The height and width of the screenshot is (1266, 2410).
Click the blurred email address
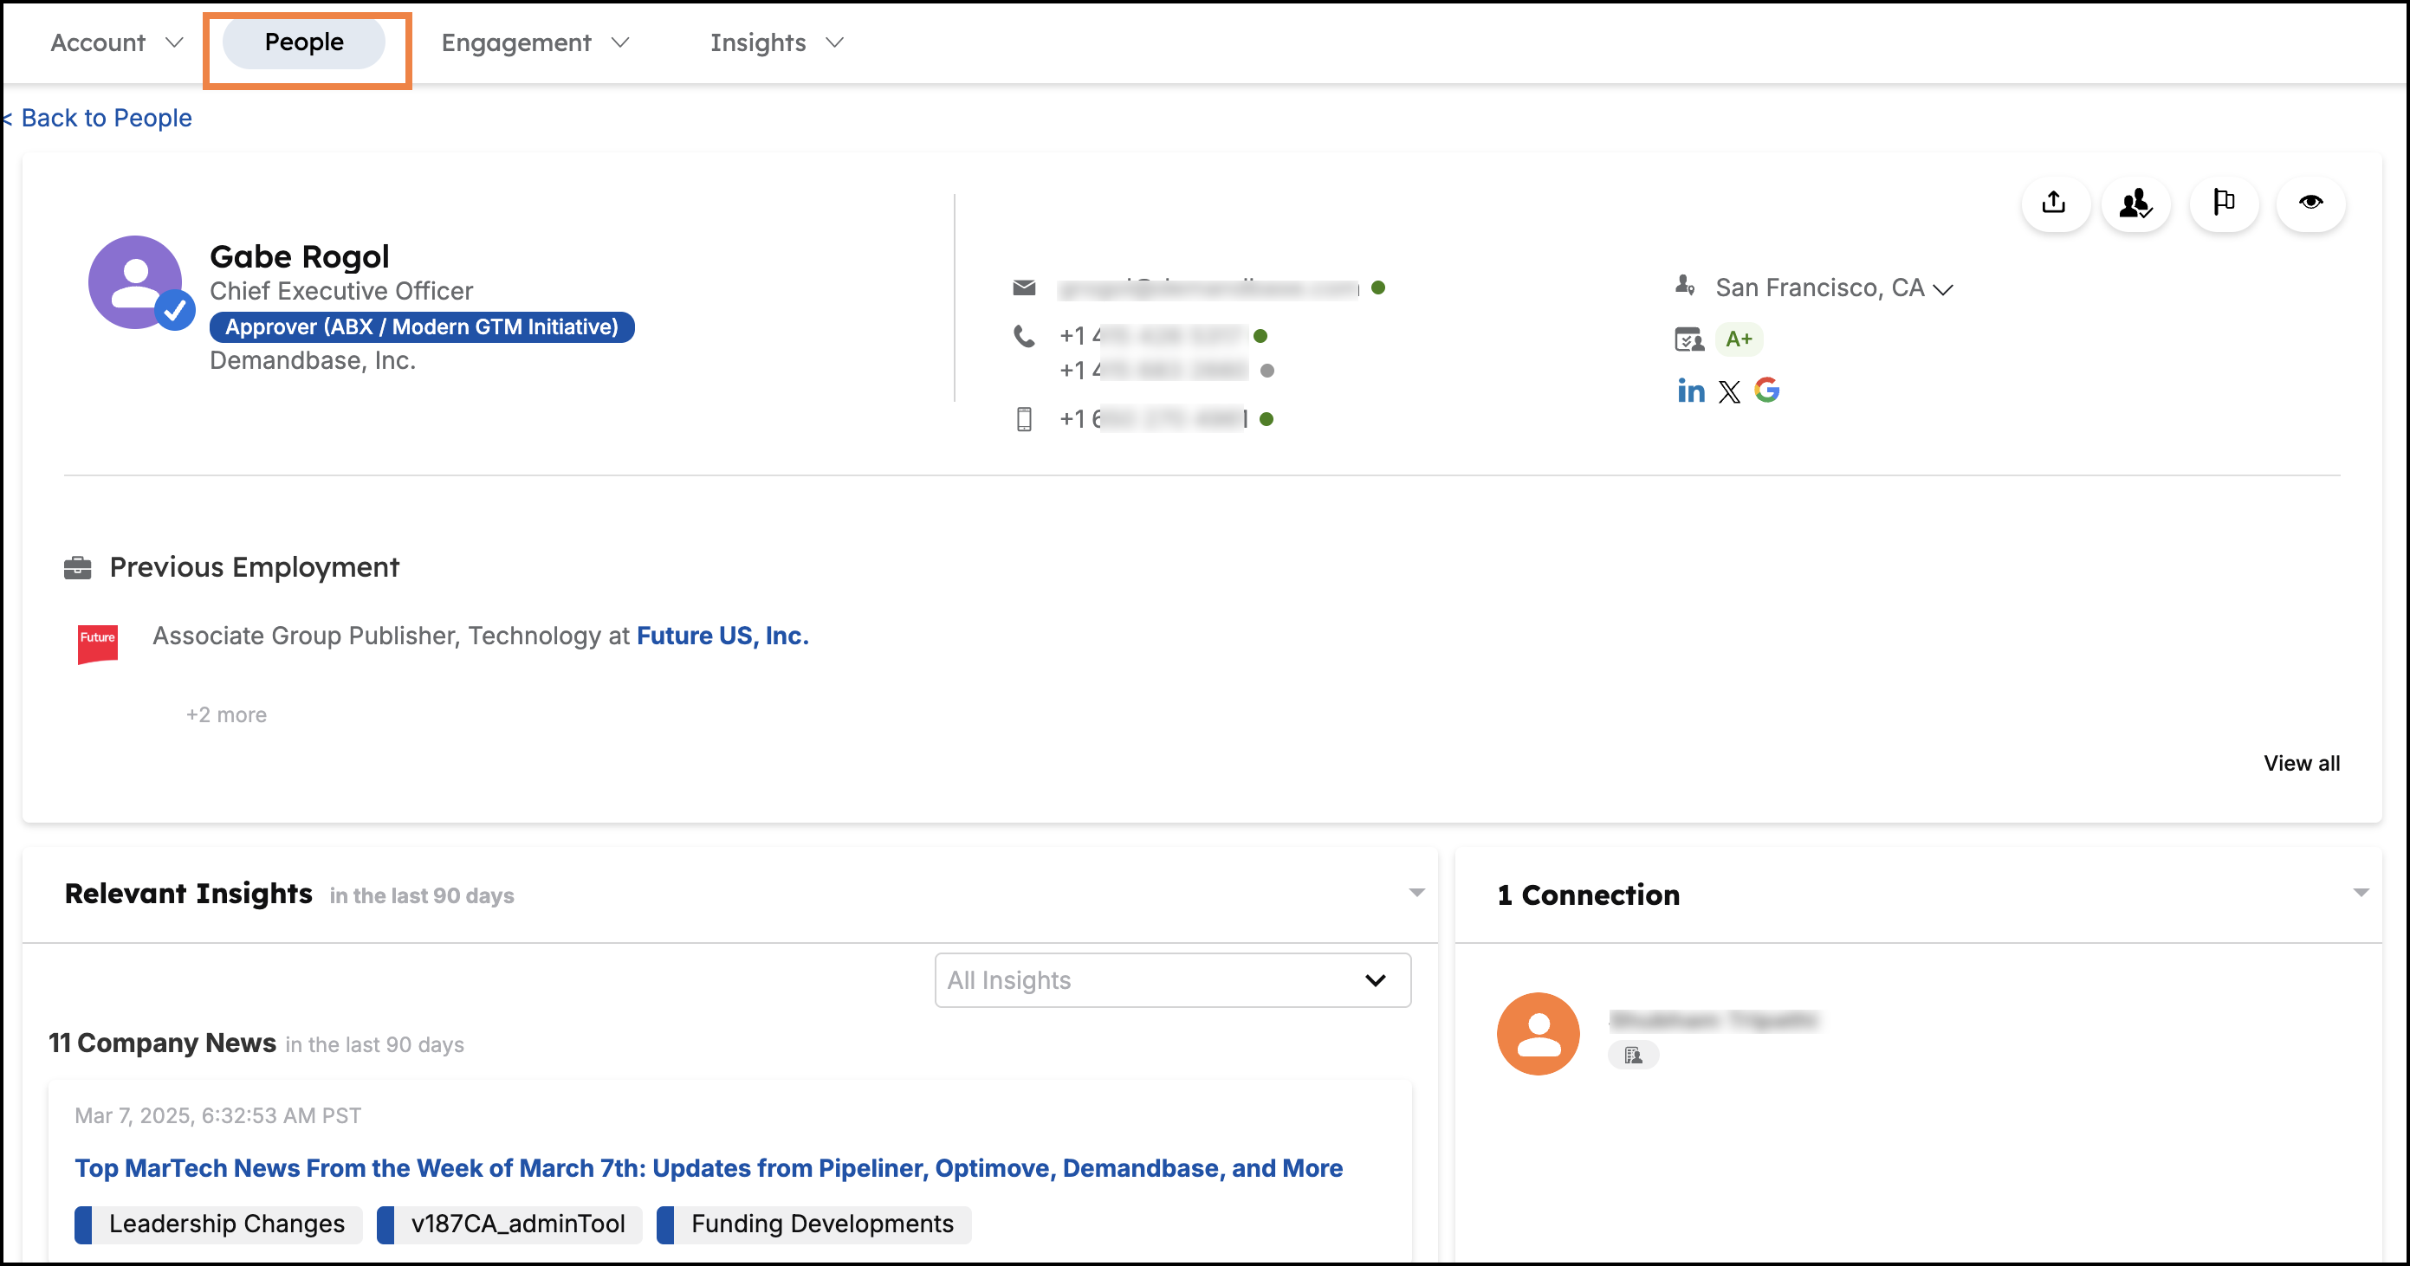click(x=1208, y=288)
